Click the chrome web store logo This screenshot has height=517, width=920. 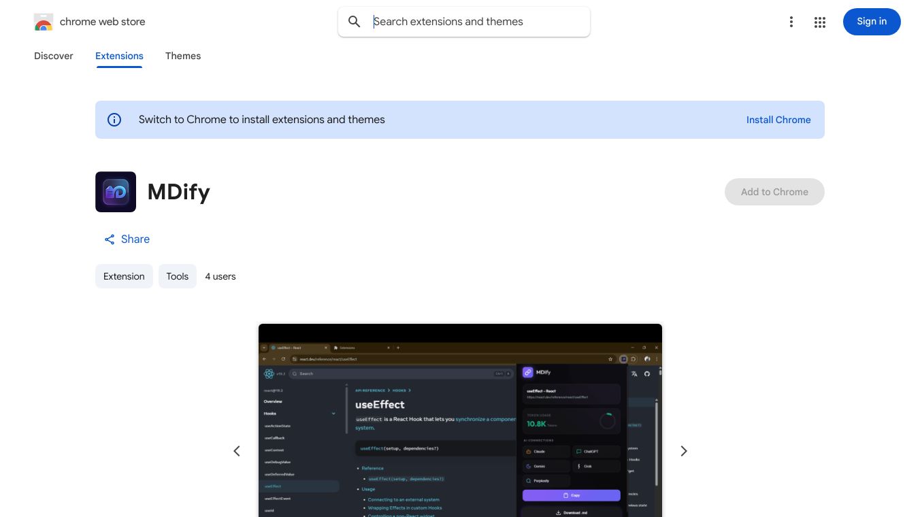click(x=44, y=22)
